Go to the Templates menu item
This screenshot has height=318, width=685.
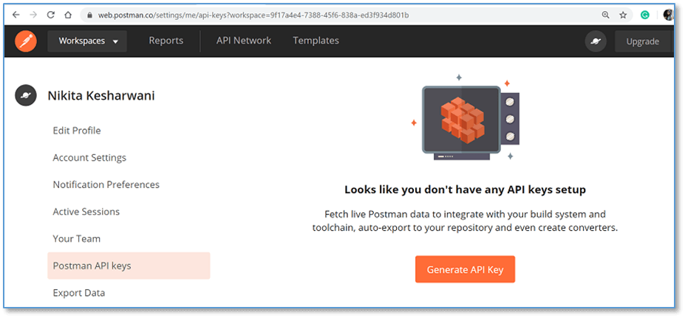(x=316, y=41)
